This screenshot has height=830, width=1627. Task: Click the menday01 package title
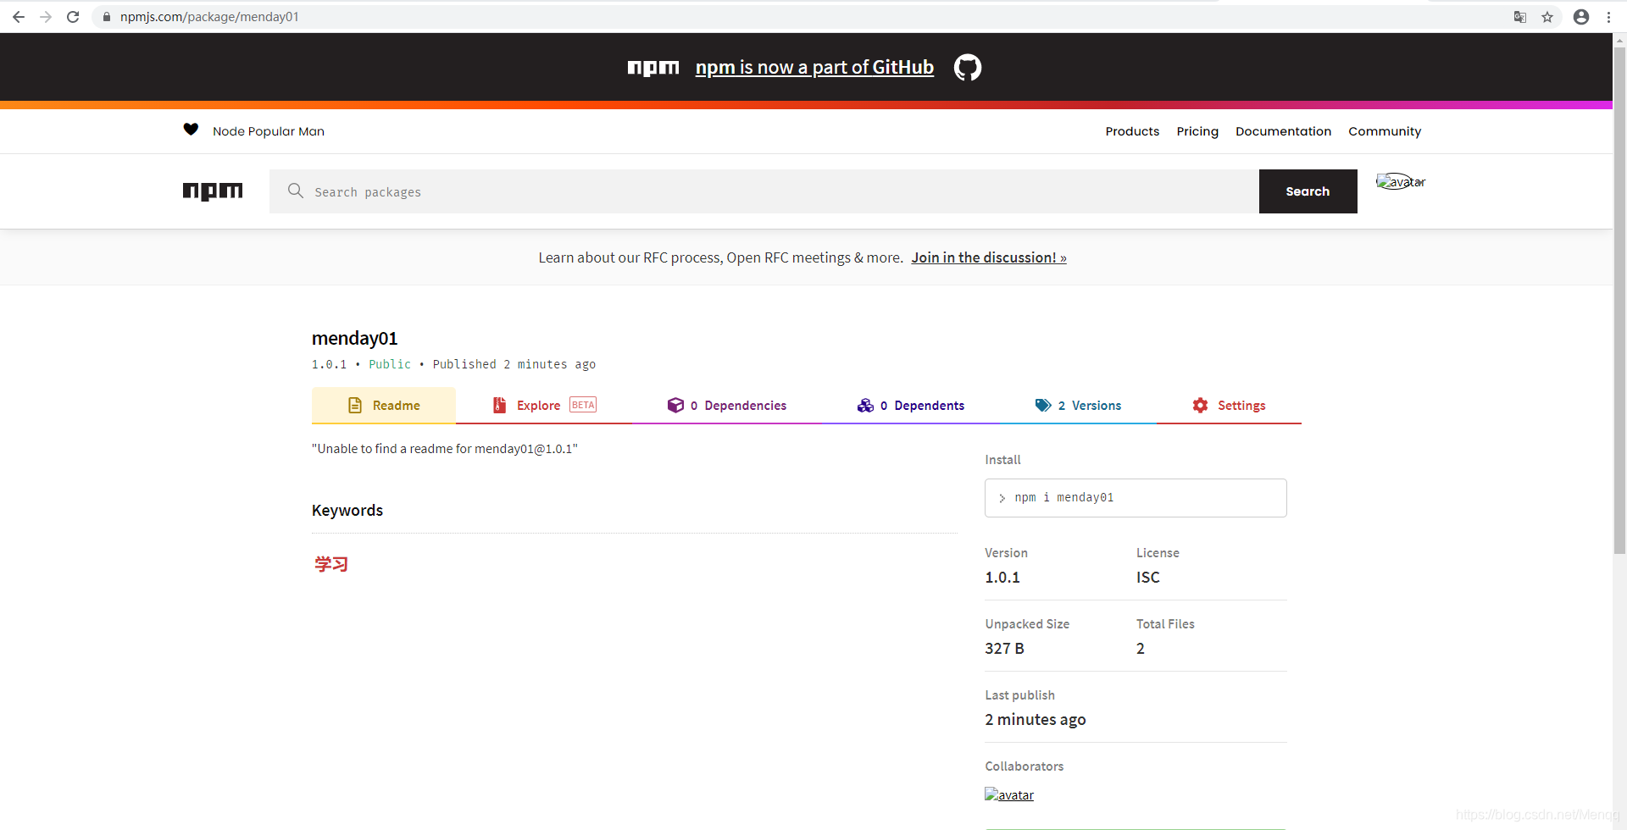[x=354, y=338]
